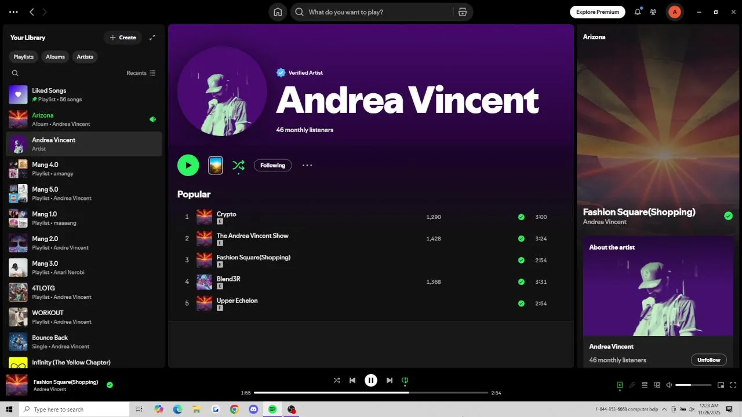The height and width of the screenshot is (417, 742).
Task: Toggle saved checkmark for Fashion Square(Shopping) row
Action: [x=521, y=260]
